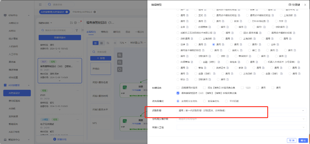Image resolution: width=310 pixels, height=144 pixels.
Task: Close the 编辑模型 dialog with X
Action: click(305, 5)
